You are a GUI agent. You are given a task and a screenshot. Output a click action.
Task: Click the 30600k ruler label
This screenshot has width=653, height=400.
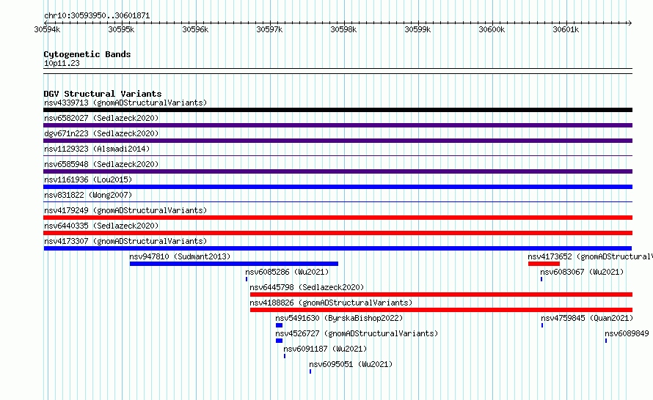tap(492, 29)
